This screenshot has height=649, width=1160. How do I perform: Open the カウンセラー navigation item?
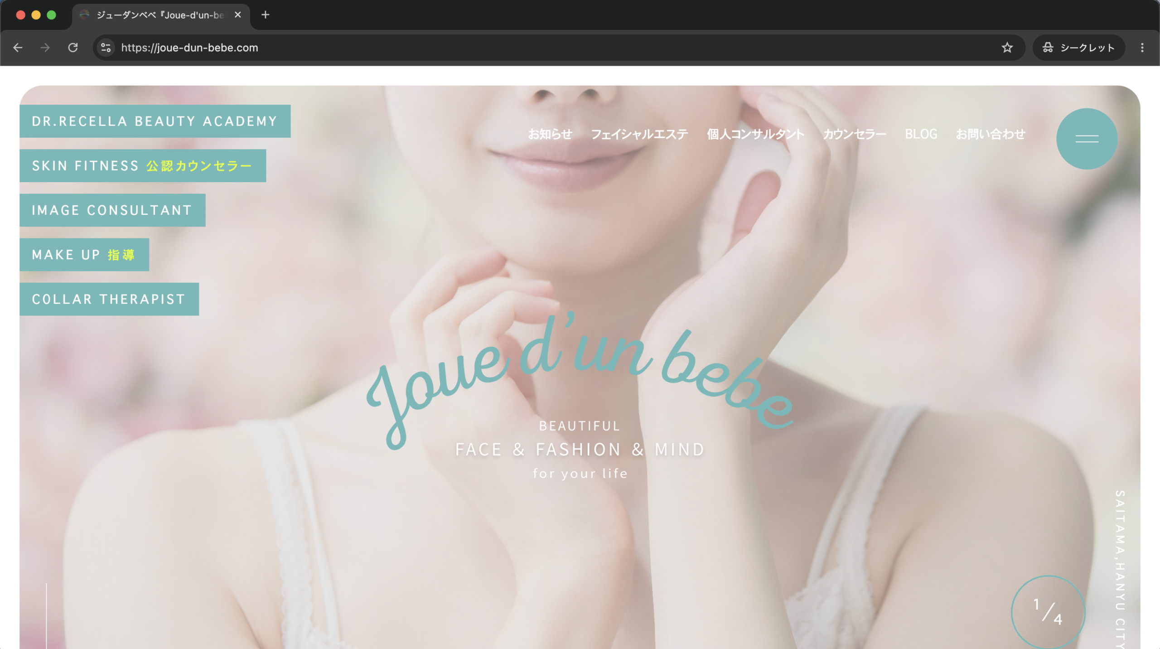coord(855,134)
